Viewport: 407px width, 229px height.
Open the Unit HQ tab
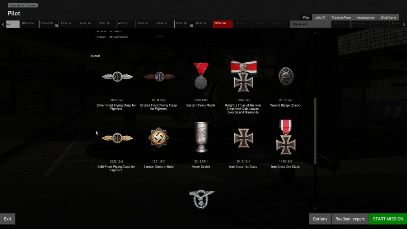coord(320,17)
